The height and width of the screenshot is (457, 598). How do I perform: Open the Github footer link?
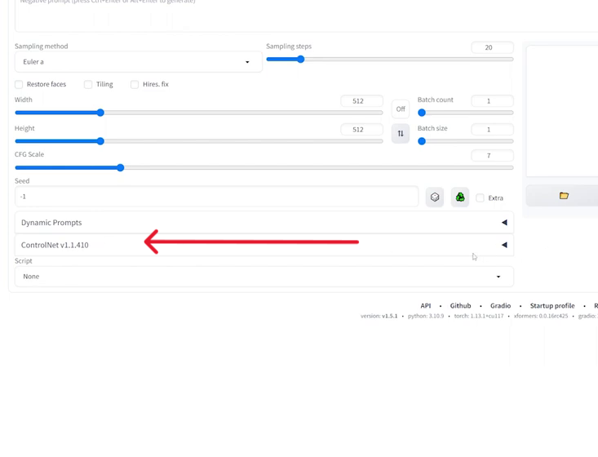tap(460, 305)
